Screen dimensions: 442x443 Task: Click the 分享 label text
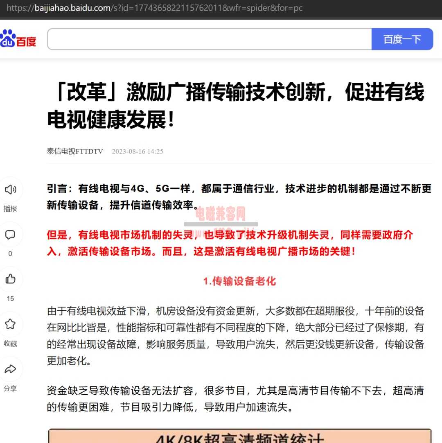(10, 389)
